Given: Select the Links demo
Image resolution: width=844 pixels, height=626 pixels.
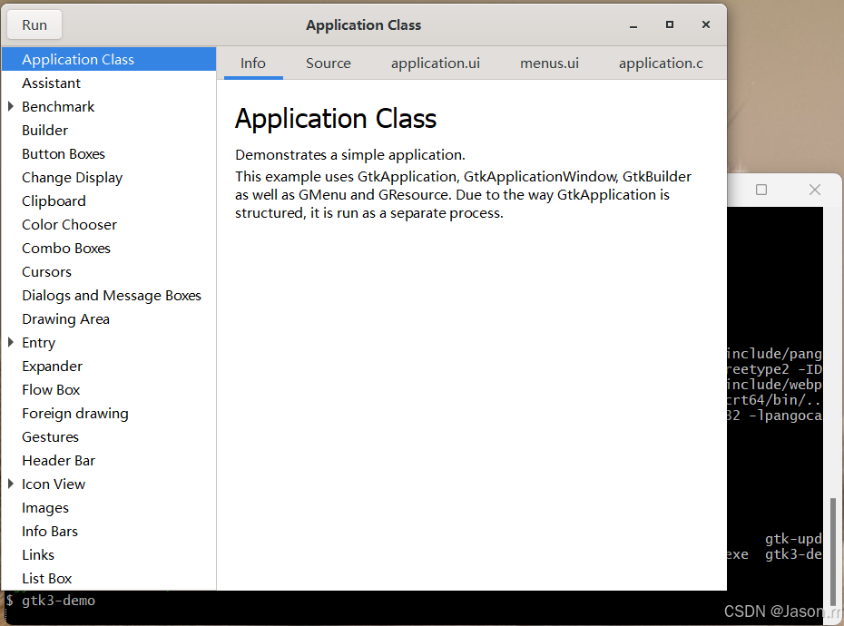Looking at the screenshot, I should click(x=109, y=555).
